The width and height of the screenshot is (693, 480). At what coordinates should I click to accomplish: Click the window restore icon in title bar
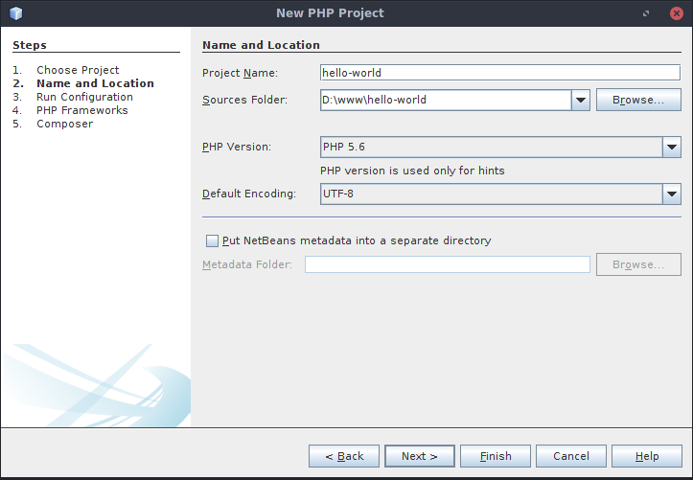pos(646,13)
